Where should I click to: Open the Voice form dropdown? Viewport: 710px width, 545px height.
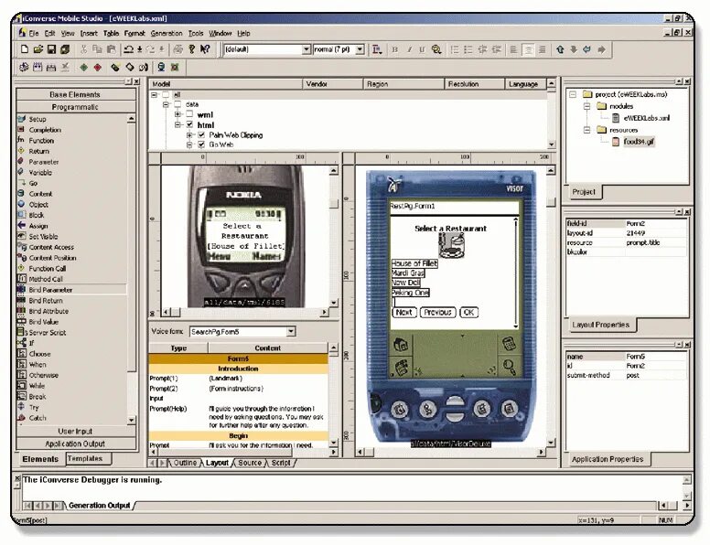click(291, 332)
